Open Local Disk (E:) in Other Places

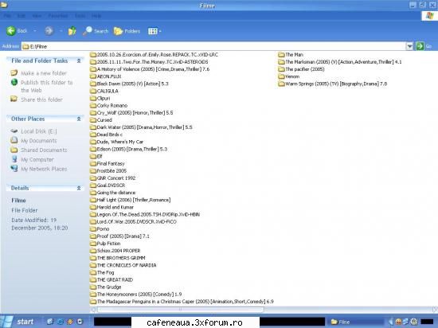click(x=39, y=131)
